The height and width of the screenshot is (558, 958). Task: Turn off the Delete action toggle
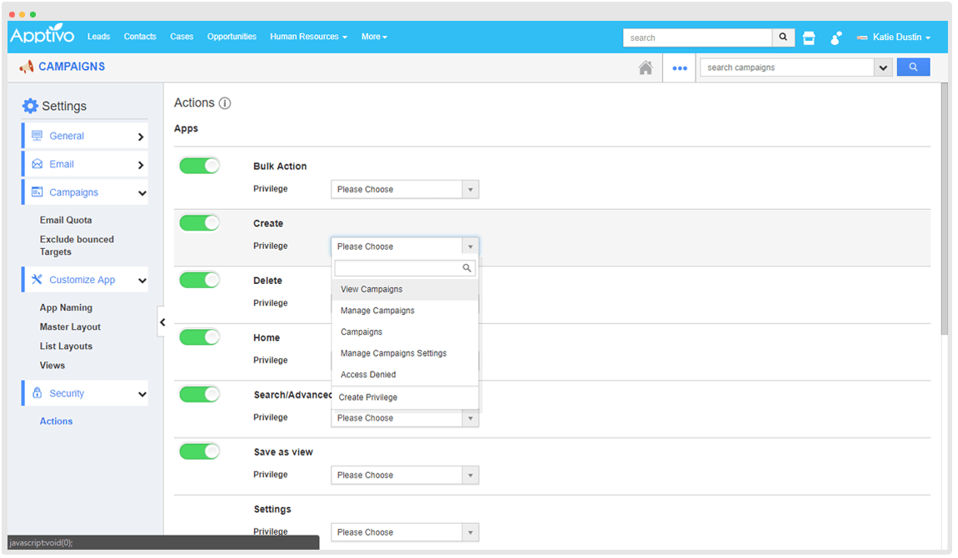click(199, 280)
